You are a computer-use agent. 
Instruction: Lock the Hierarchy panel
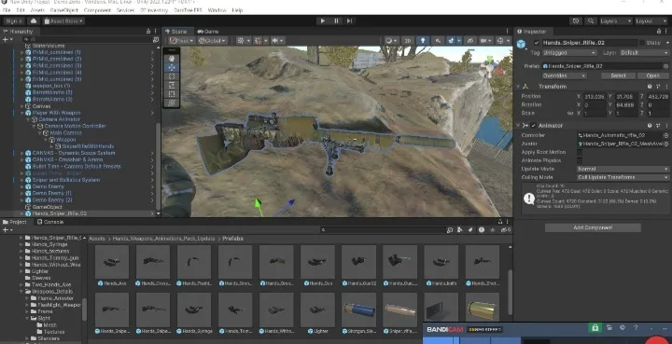147,32
